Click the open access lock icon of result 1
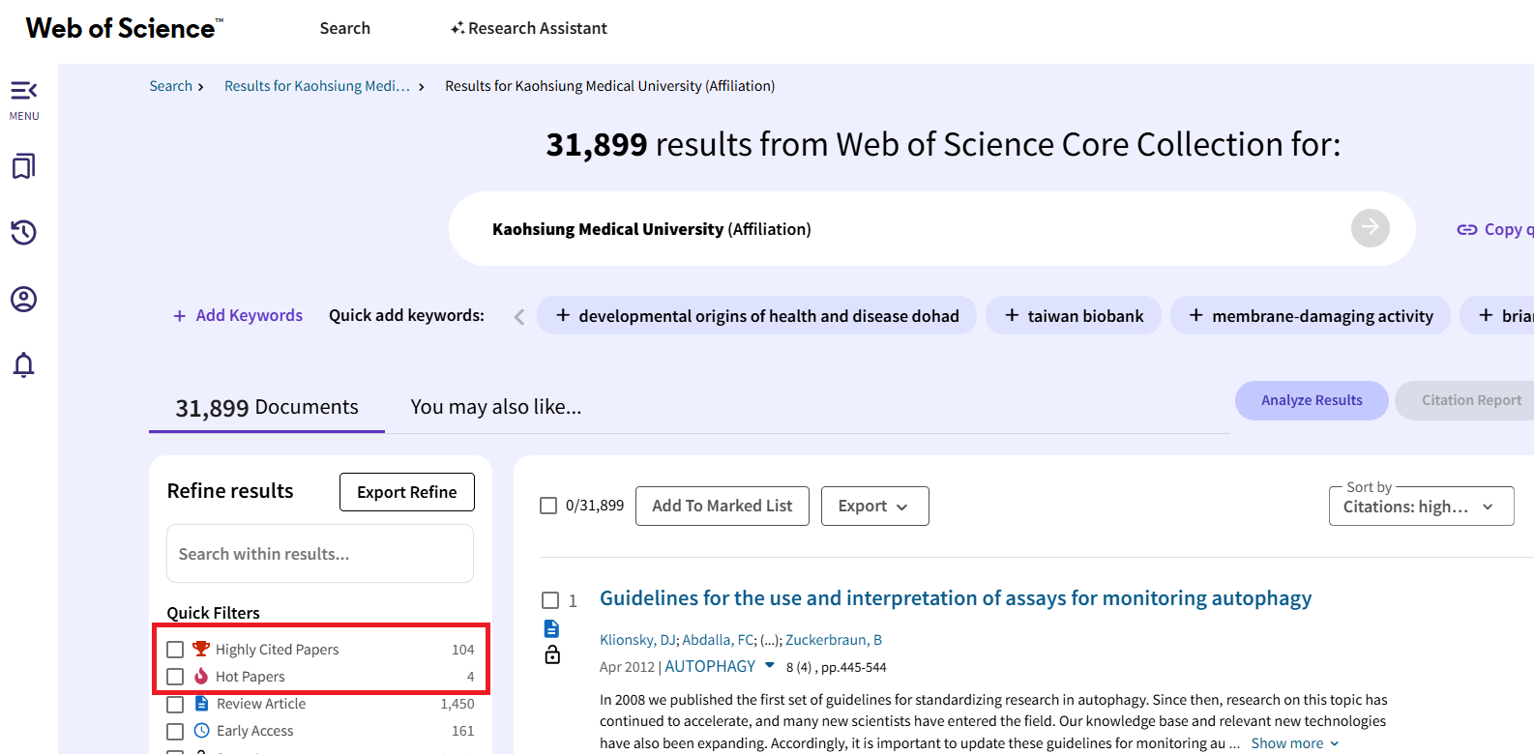This screenshot has width=1534, height=754. pyautogui.click(x=552, y=654)
